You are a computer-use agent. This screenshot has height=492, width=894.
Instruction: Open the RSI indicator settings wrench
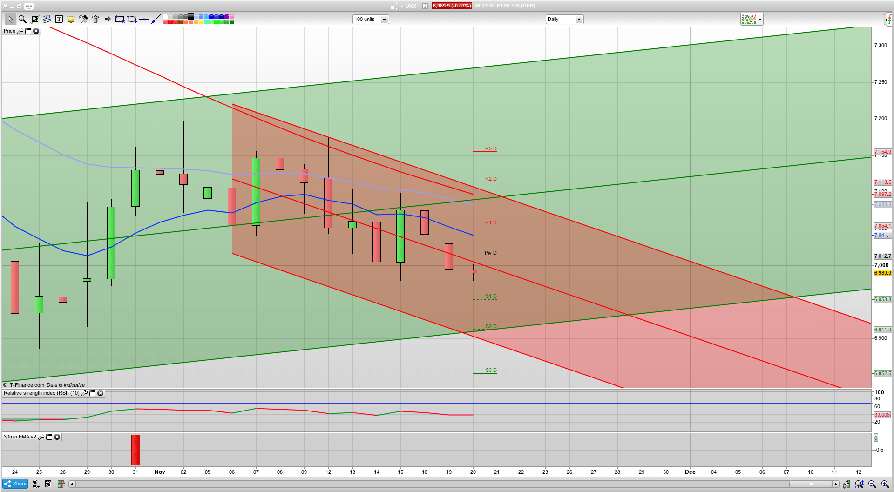click(84, 393)
